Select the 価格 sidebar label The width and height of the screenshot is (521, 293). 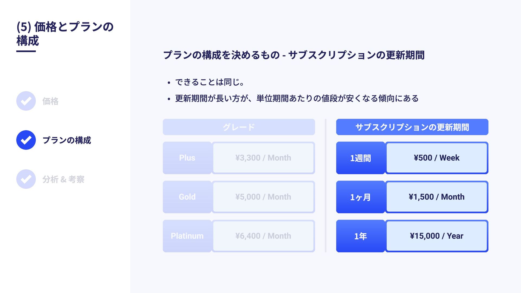[50, 101]
